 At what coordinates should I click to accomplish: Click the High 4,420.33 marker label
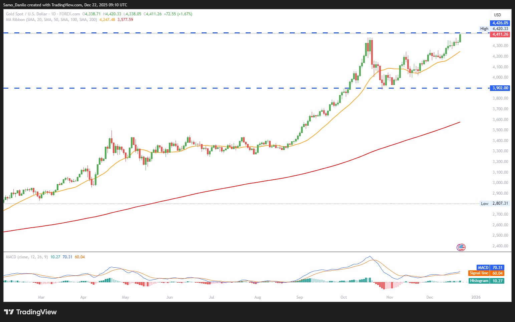click(x=494, y=29)
